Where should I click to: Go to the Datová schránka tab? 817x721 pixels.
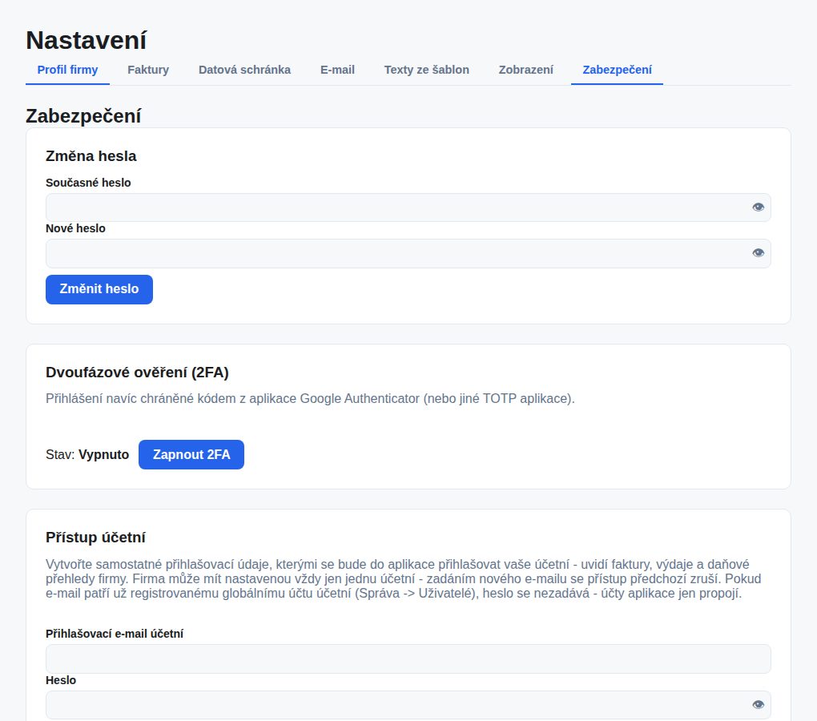coord(244,70)
